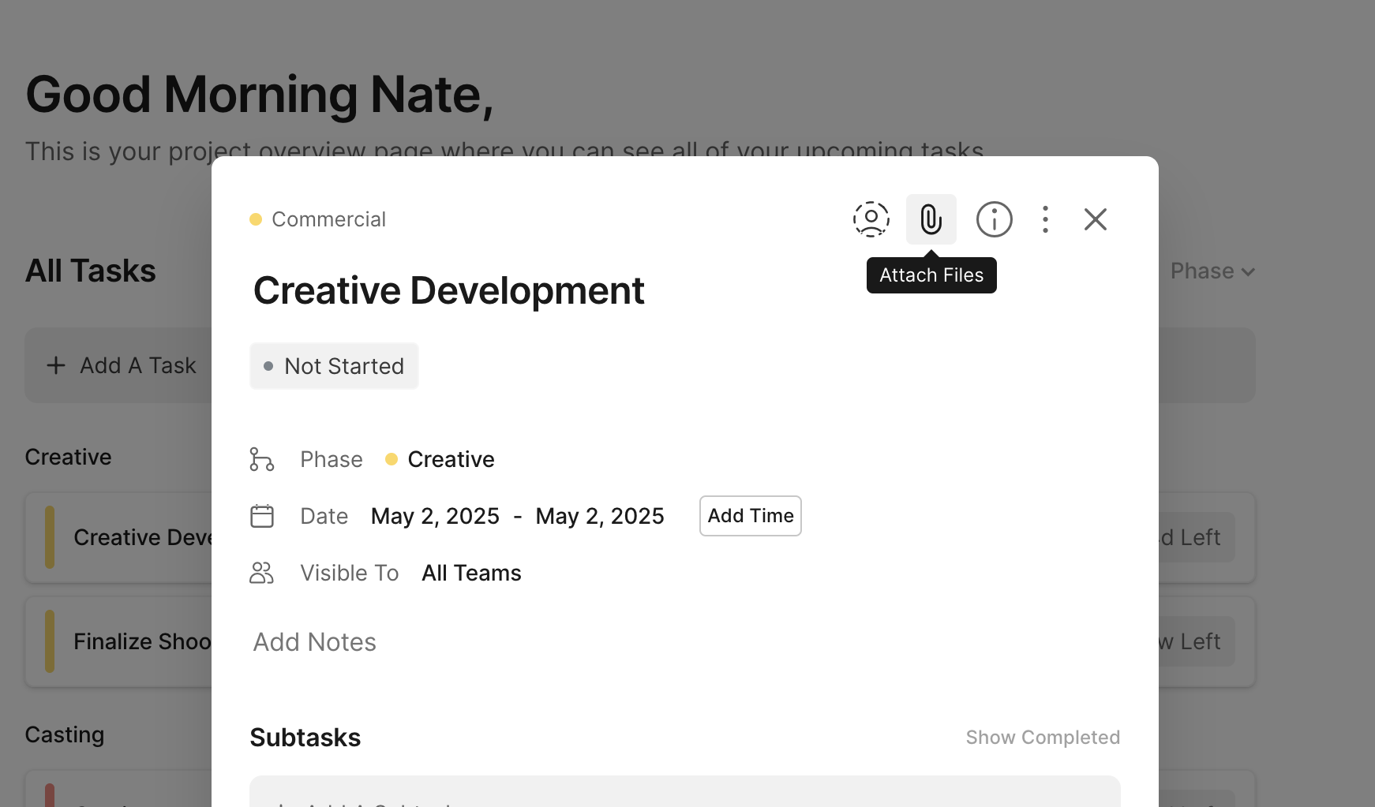Click the assign user icon

871,219
